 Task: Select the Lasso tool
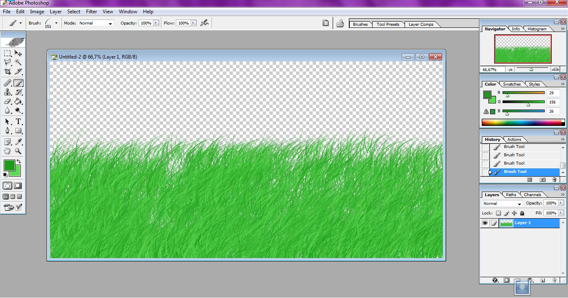(7, 62)
